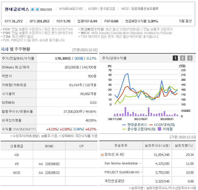198x190 pixels.
Task: Click the 203,000원 / 149,700원 value
Action: coord(80,67)
